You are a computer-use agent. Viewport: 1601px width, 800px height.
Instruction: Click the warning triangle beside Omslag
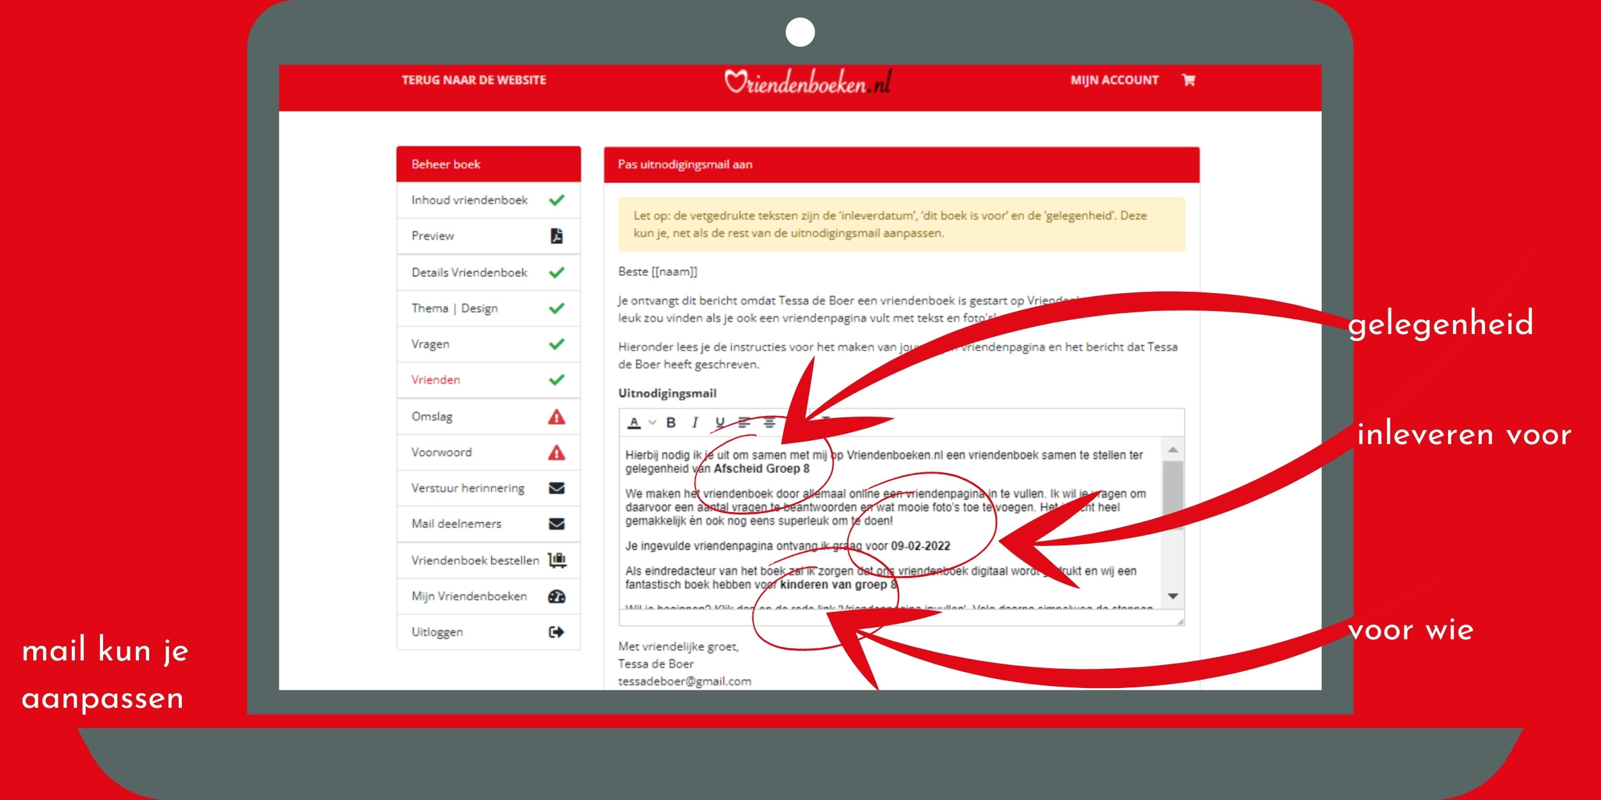557,417
